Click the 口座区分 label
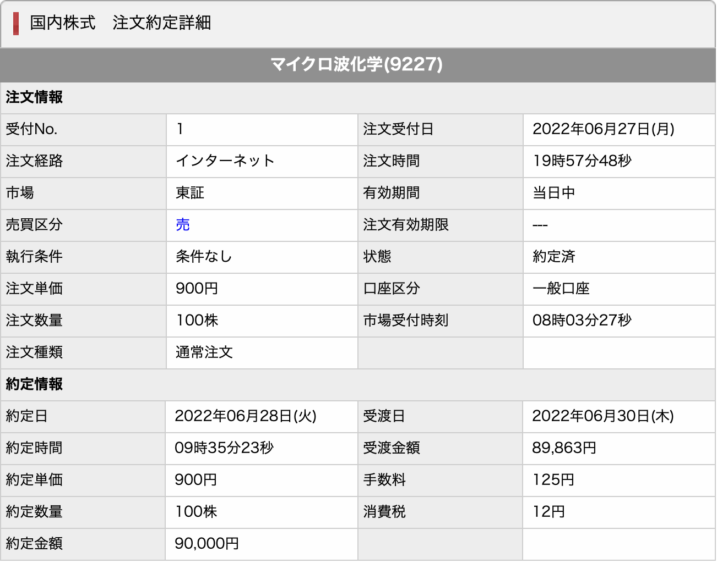 click(x=392, y=289)
